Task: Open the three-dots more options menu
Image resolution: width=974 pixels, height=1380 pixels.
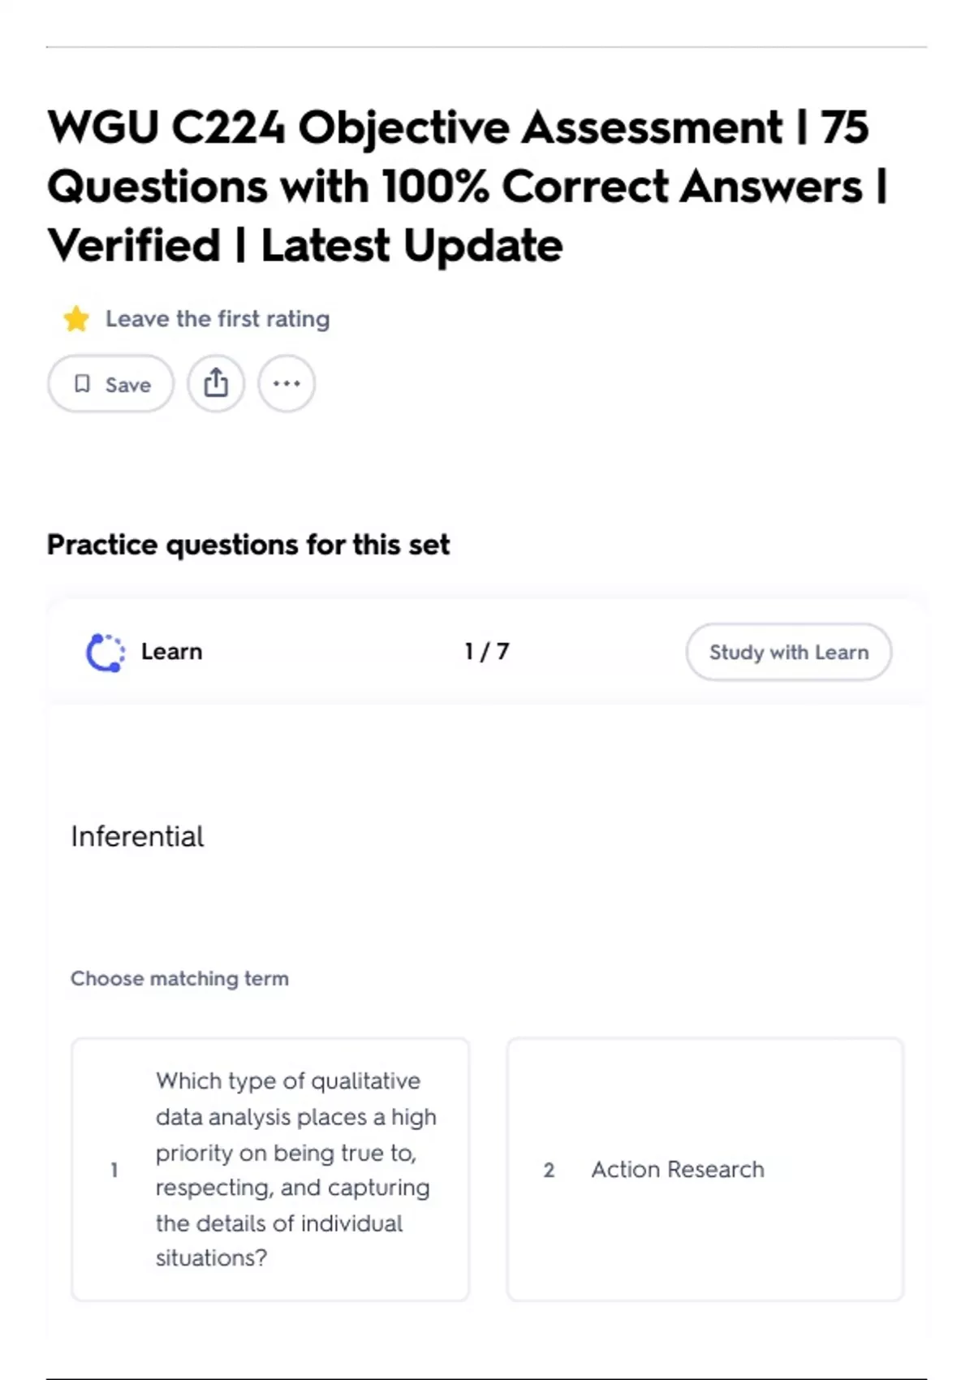Action: 287,383
